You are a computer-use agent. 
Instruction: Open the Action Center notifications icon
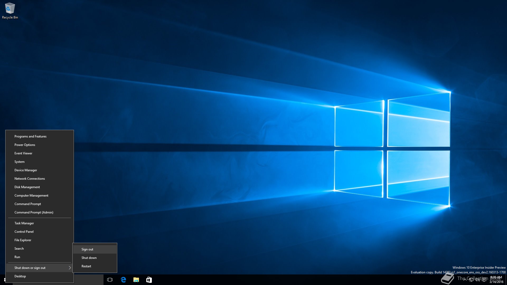tap(484, 280)
